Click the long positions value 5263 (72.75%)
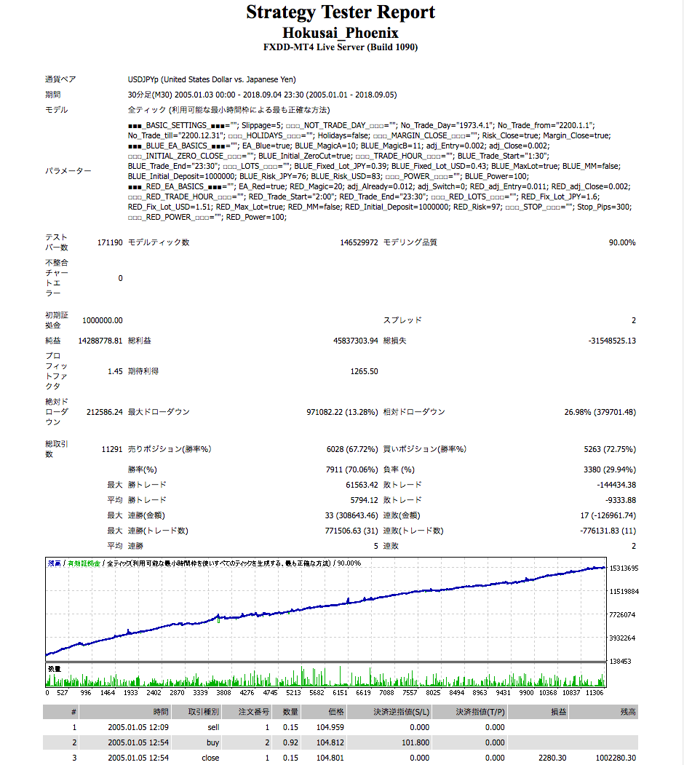This screenshot has height=765, width=684. pos(610,449)
